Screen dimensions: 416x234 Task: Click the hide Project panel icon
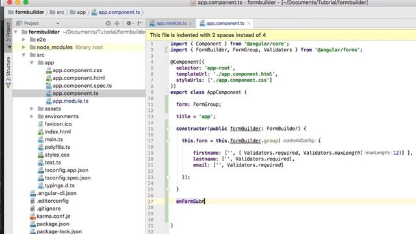tap(140, 23)
